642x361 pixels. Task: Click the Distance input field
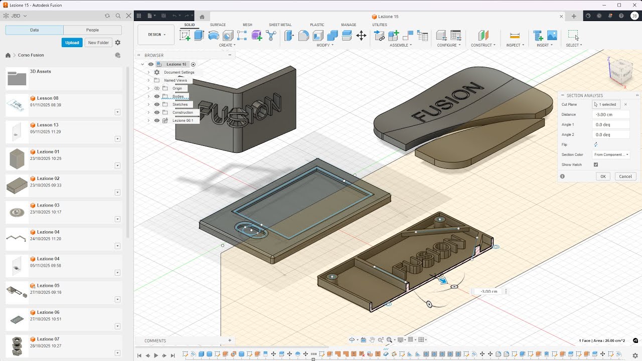point(611,114)
